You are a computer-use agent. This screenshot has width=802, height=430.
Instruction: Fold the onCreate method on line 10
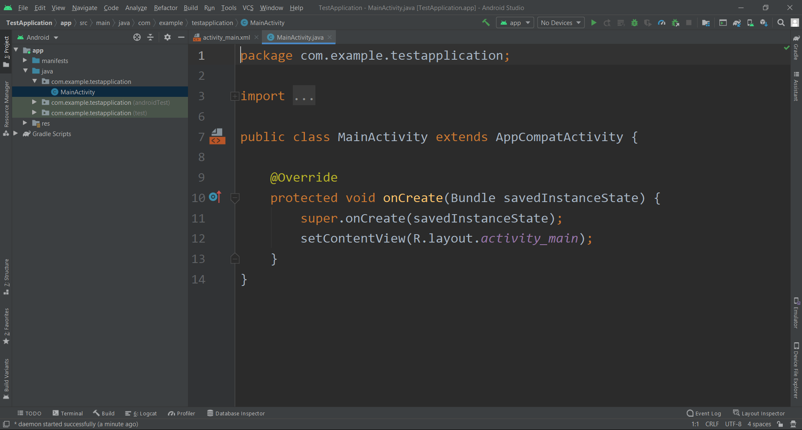[235, 198]
